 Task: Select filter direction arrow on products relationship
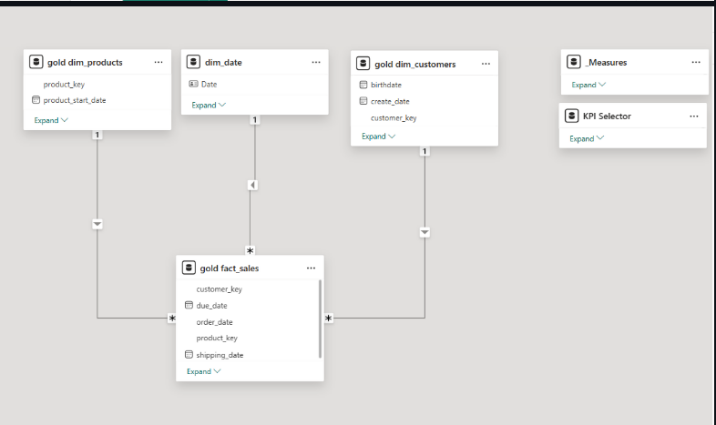(x=97, y=225)
